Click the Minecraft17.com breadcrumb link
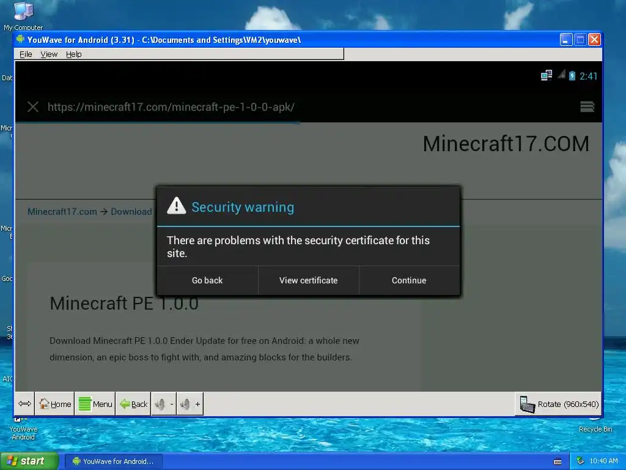 (x=62, y=211)
